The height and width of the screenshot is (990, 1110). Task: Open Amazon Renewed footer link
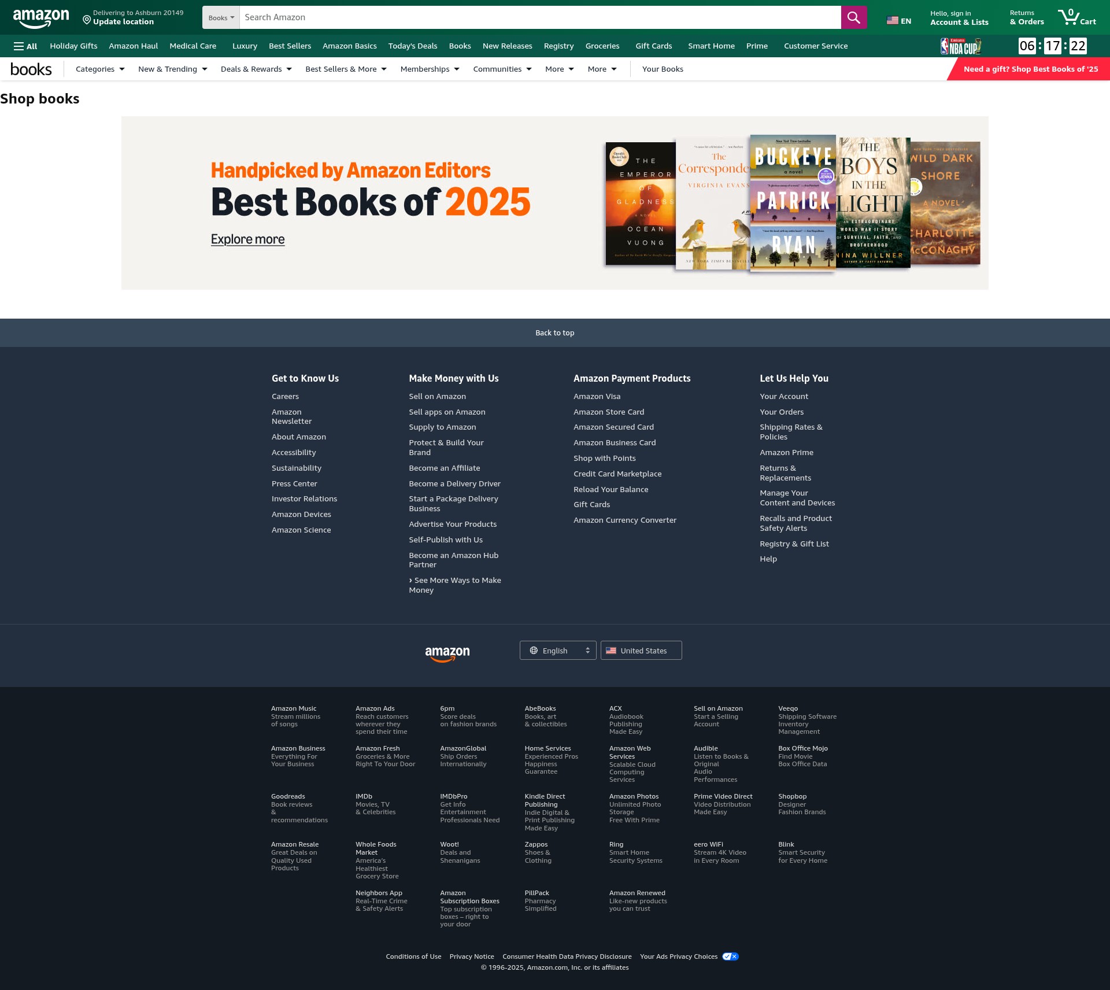tap(638, 901)
